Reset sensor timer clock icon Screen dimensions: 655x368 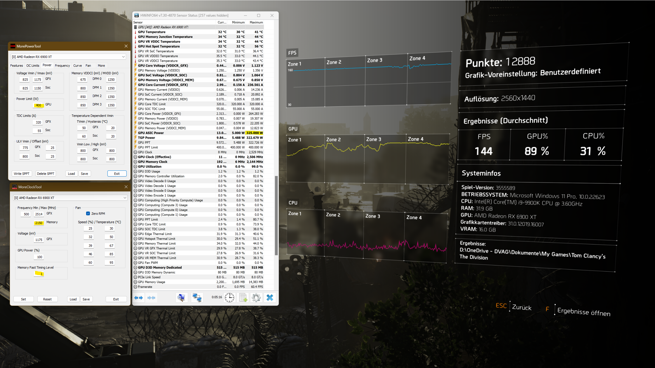click(x=229, y=297)
